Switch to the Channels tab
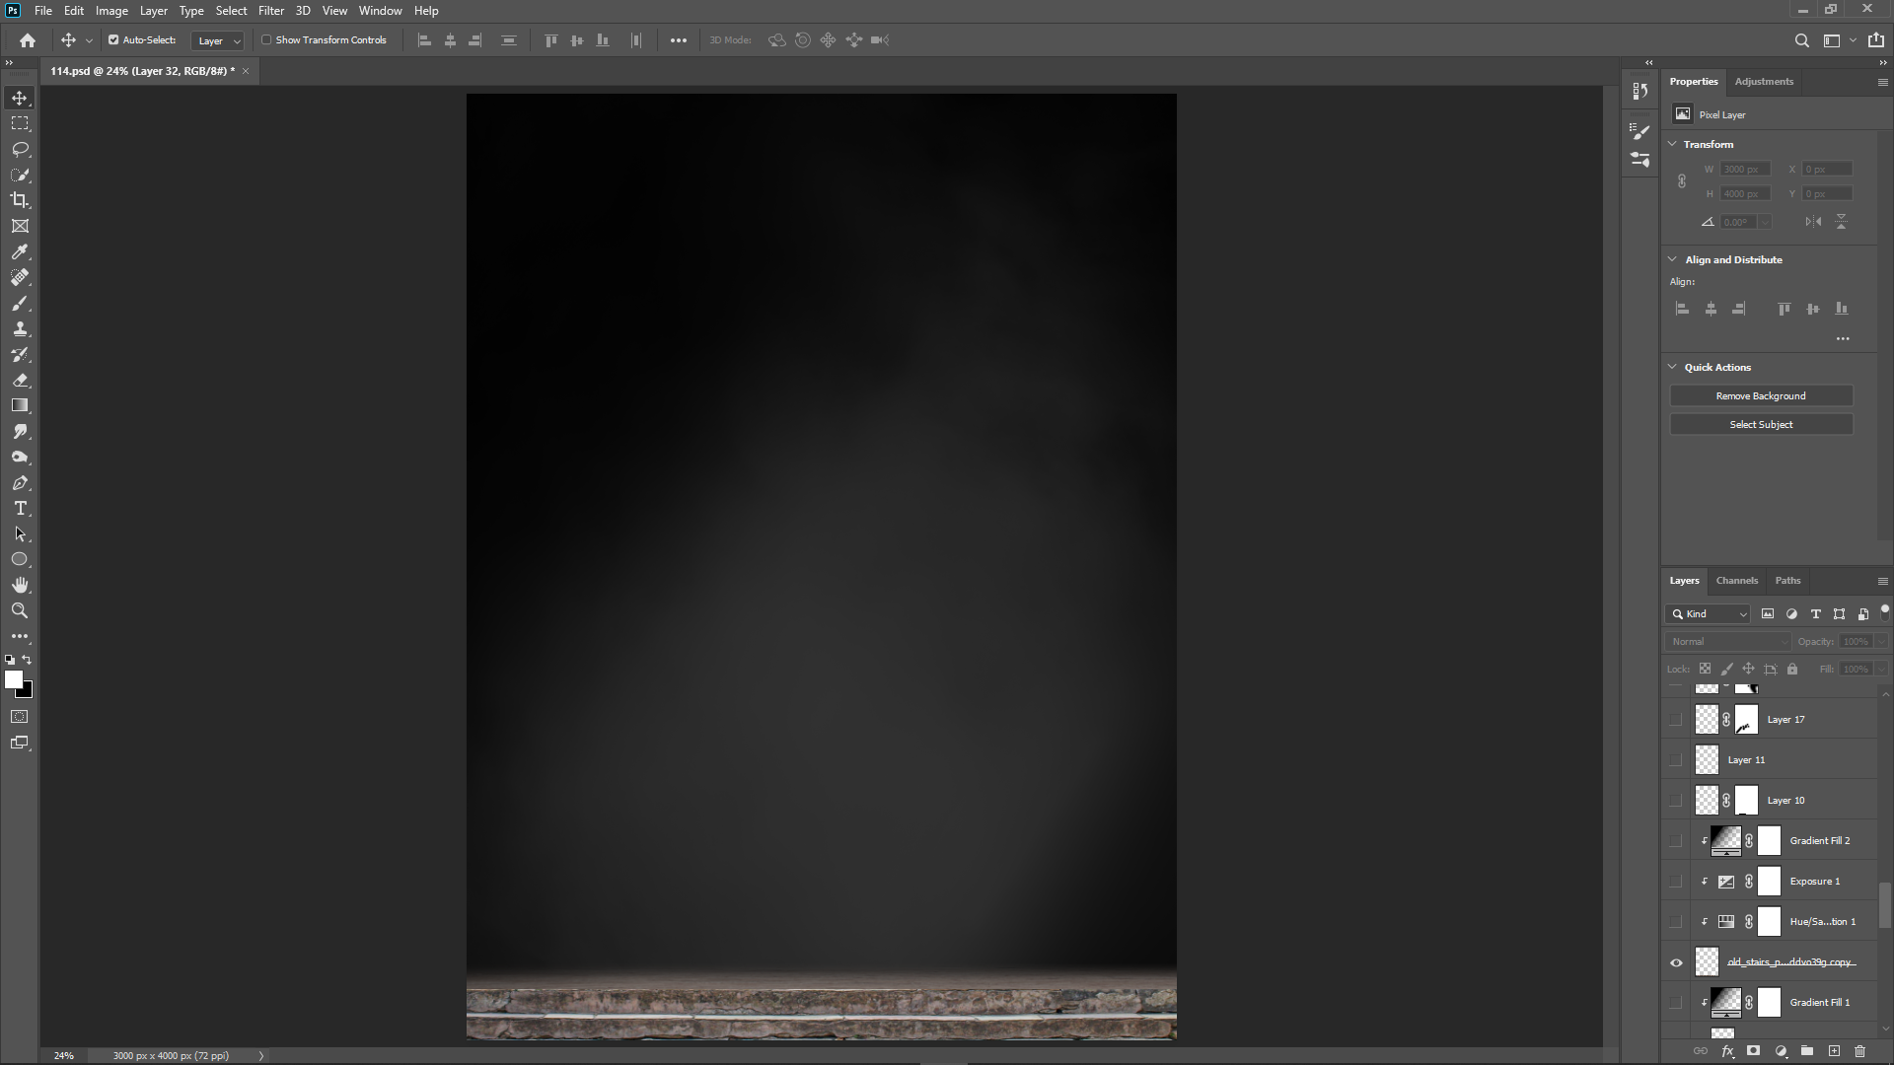The width and height of the screenshot is (1894, 1065). (1736, 581)
